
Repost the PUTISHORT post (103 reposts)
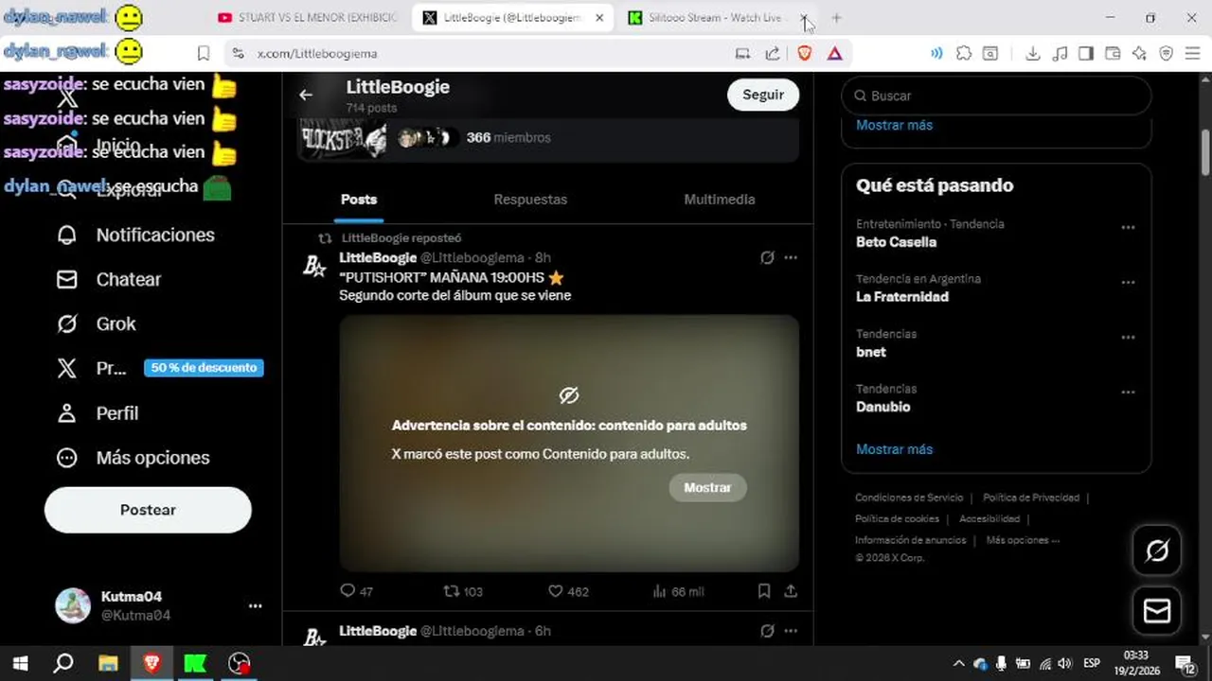463,591
